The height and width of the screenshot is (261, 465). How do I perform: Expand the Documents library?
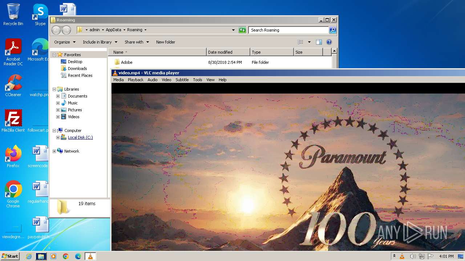coord(58,96)
